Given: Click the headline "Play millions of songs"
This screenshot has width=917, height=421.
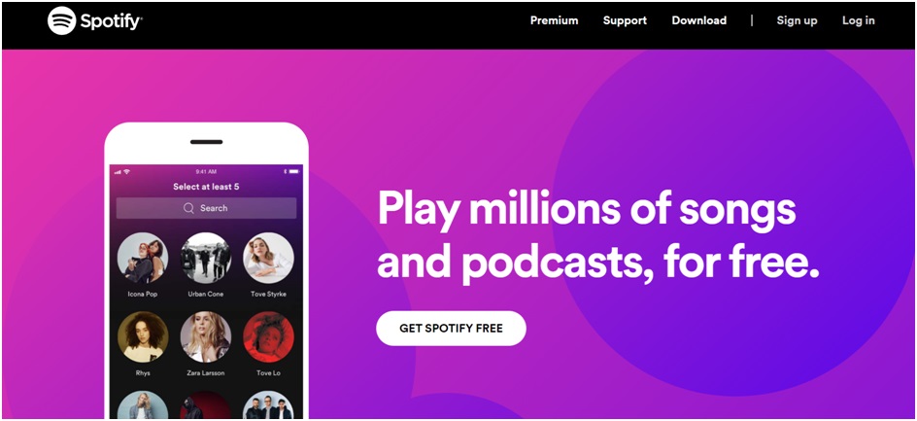Looking at the screenshot, I should point(587,209).
